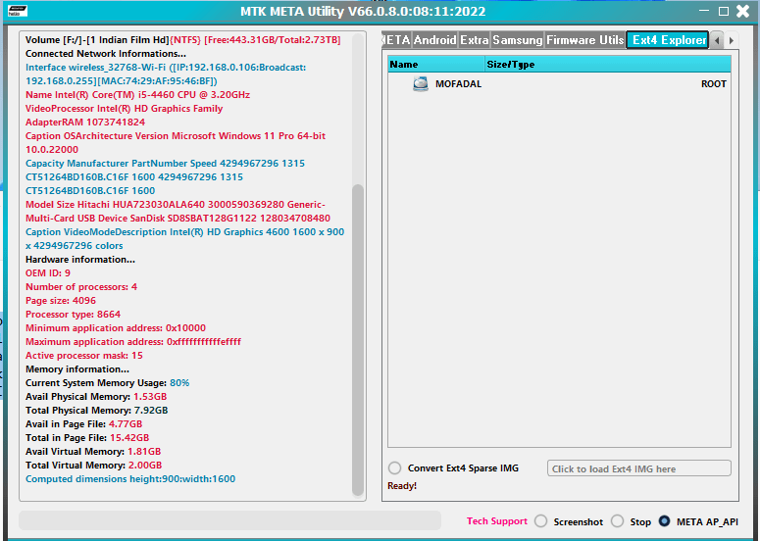The height and width of the screenshot is (541, 760).
Task: Click the Avail Virtual Memory line
Action: pos(93,452)
